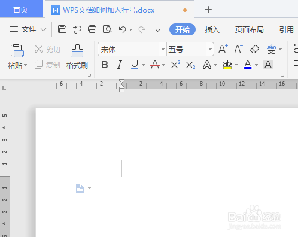Apply blue font color
This screenshot has height=237, width=298.
248,65
